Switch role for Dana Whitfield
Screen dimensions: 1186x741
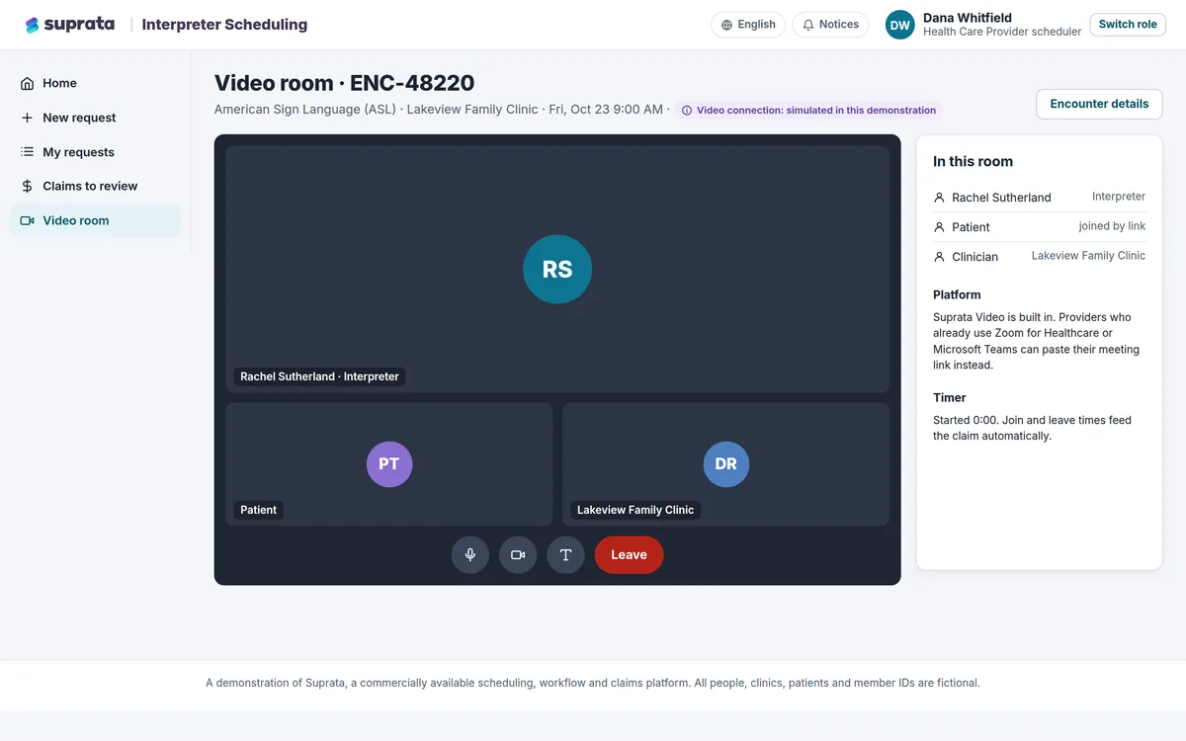[1128, 25]
